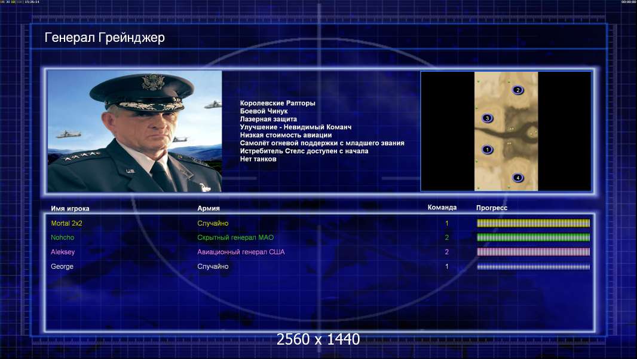Image resolution: width=637 pixels, height=359 pixels.
Task: Click General Granger portrait image
Action: [134, 131]
